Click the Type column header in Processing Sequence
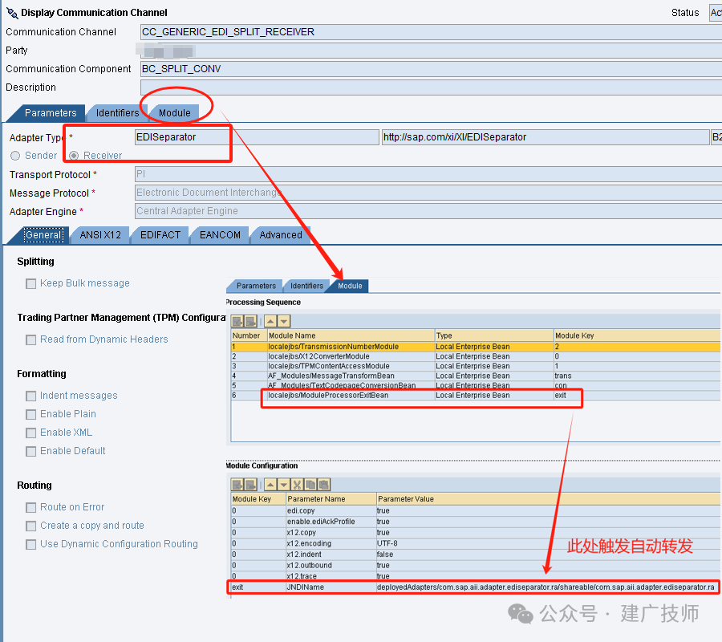This screenshot has width=722, height=642. tap(494, 335)
